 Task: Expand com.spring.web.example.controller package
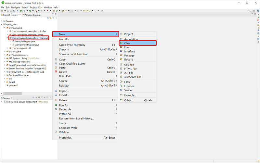click(x=7, y=31)
